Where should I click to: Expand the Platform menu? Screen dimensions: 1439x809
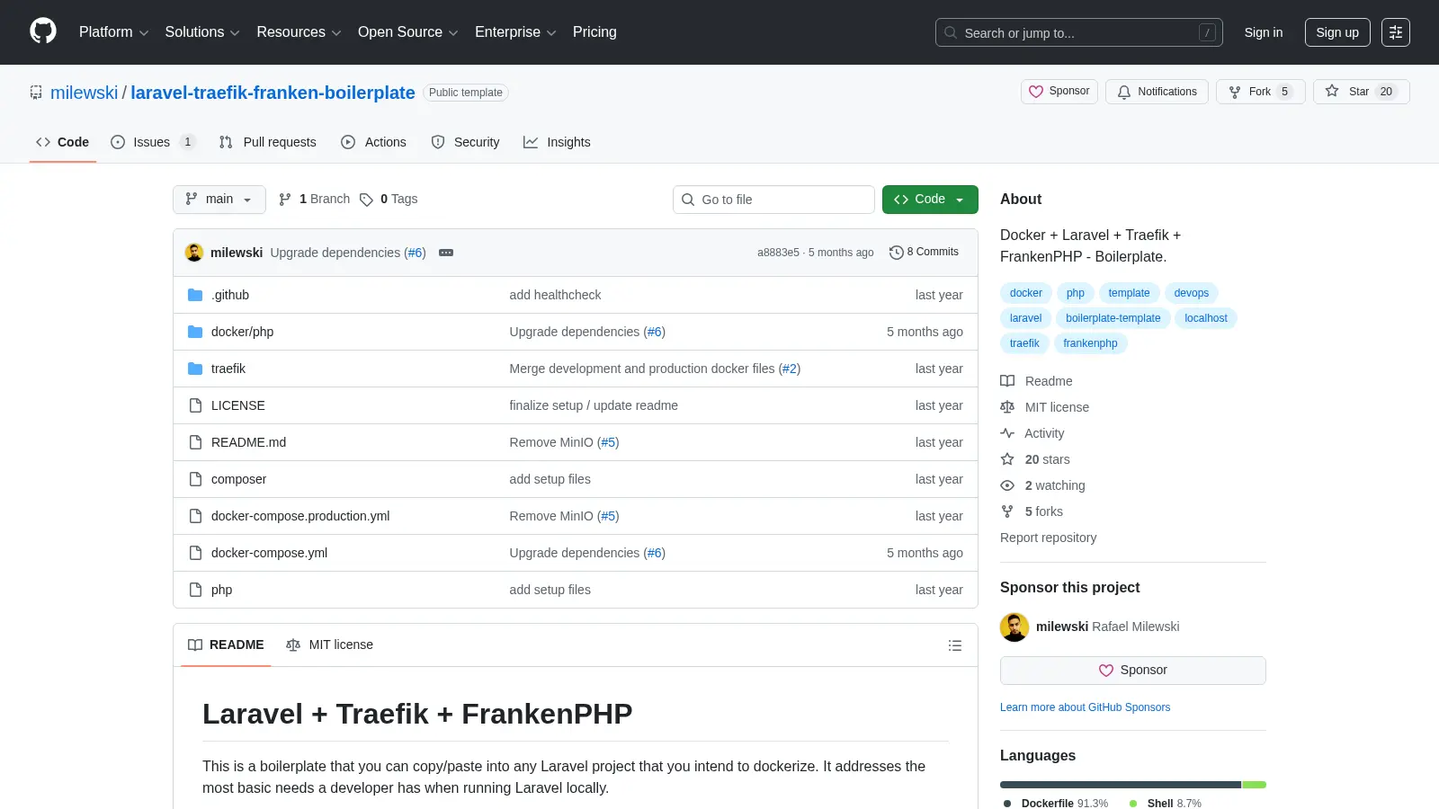(113, 32)
